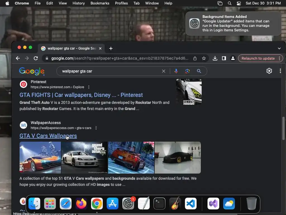Open site info lock icon

tap(47, 58)
